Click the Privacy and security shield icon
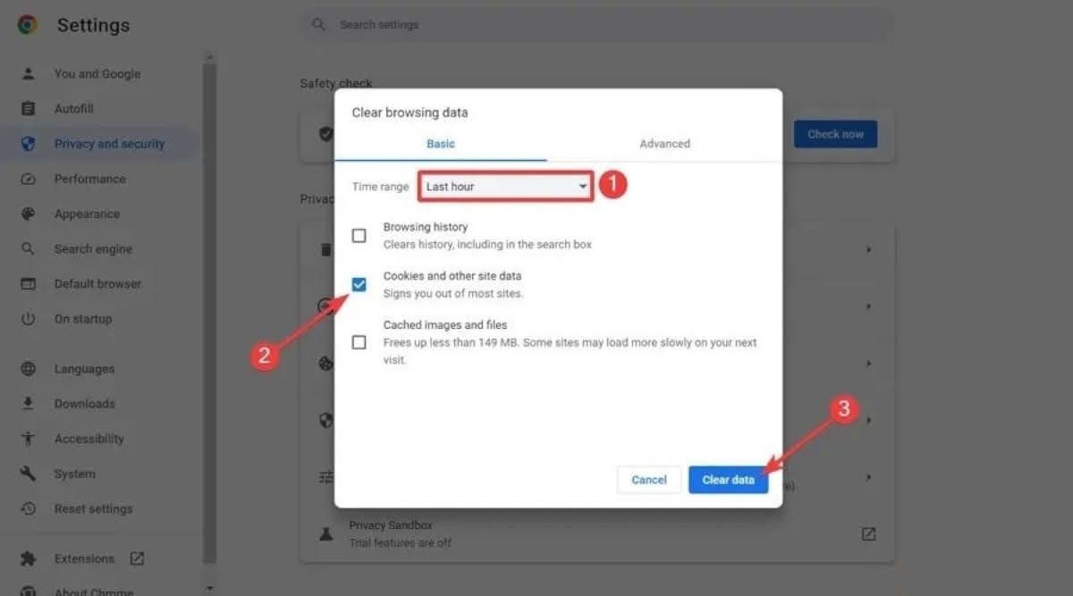Screen dimensions: 1073x596 pyautogui.click(x=29, y=144)
